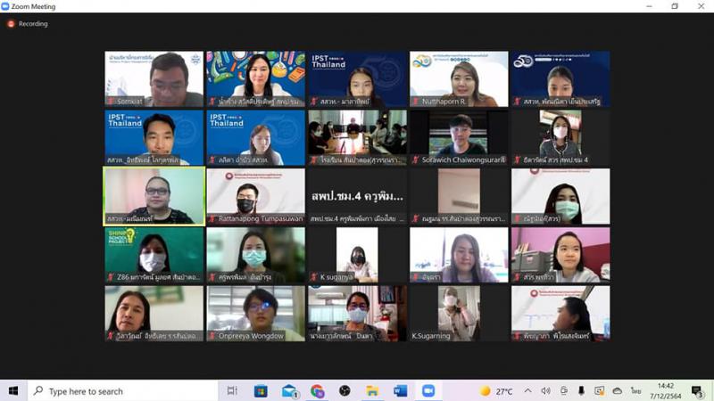
Task: Open the Windows Start menu
Action: [x=13, y=391]
